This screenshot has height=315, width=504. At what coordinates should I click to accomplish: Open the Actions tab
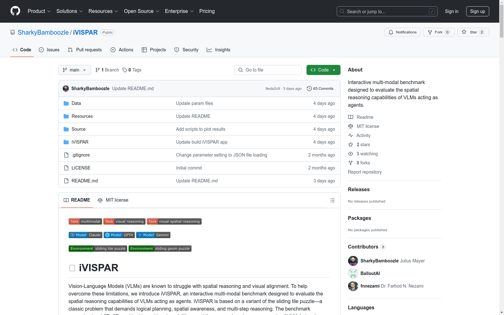pyautogui.click(x=122, y=50)
